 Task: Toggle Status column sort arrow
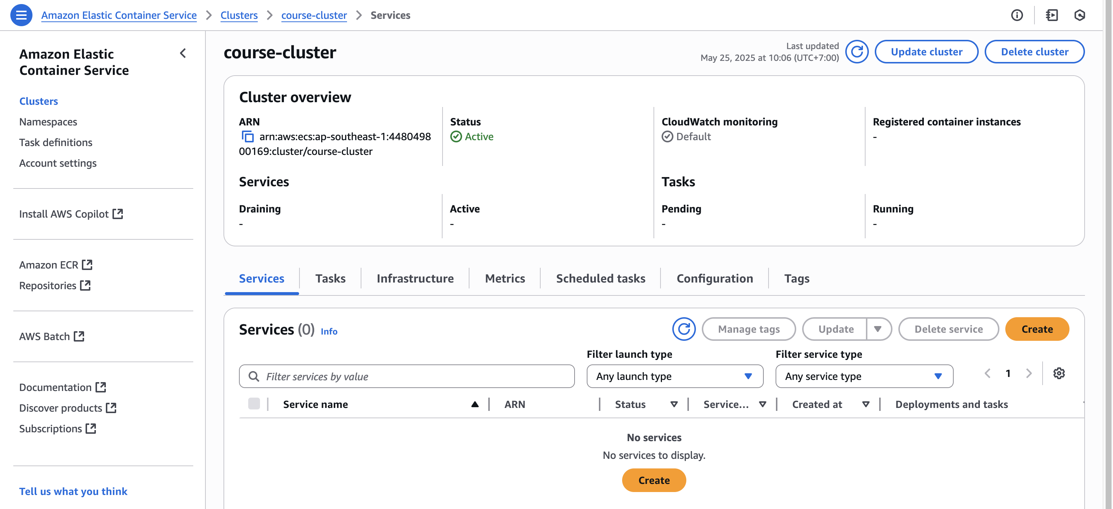pyautogui.click(x=673, y=405)
